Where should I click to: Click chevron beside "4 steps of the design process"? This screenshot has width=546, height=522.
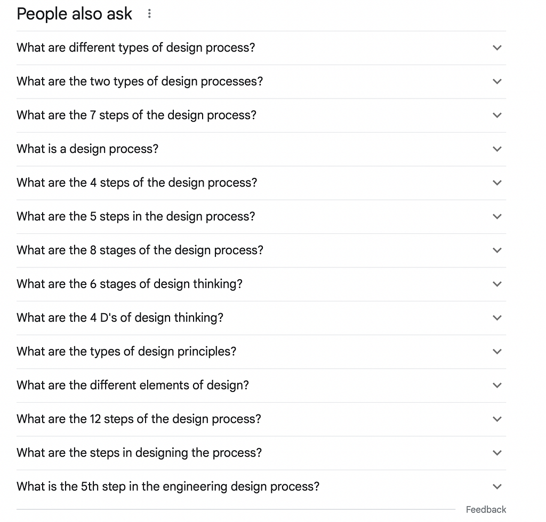[x=497, y=183]
